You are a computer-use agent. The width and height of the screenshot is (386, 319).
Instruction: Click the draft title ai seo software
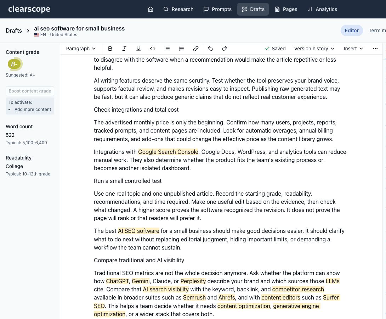(x=79, y=28)
